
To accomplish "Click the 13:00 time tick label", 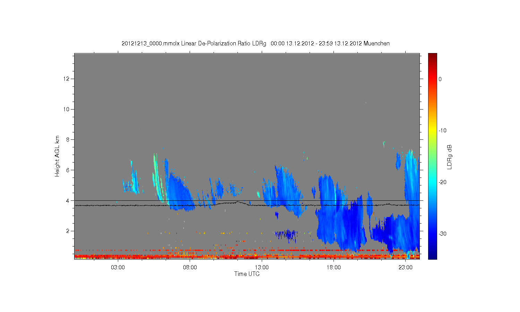I will (x=262, y=268).
